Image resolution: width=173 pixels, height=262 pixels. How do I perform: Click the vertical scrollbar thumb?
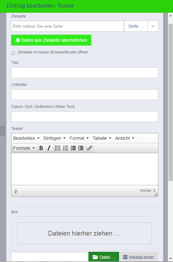point(170,102)
